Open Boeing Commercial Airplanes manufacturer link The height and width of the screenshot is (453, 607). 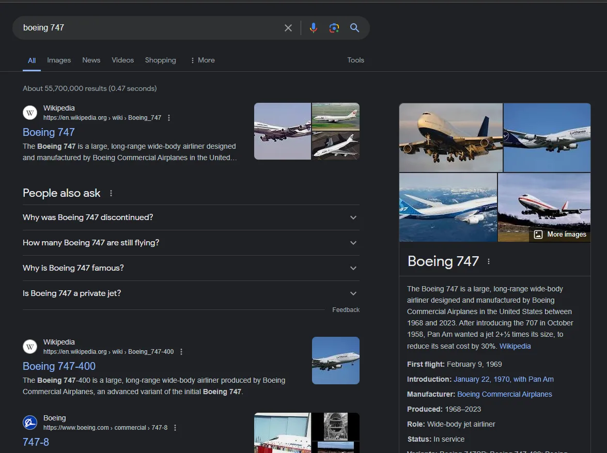click(504, 394)
